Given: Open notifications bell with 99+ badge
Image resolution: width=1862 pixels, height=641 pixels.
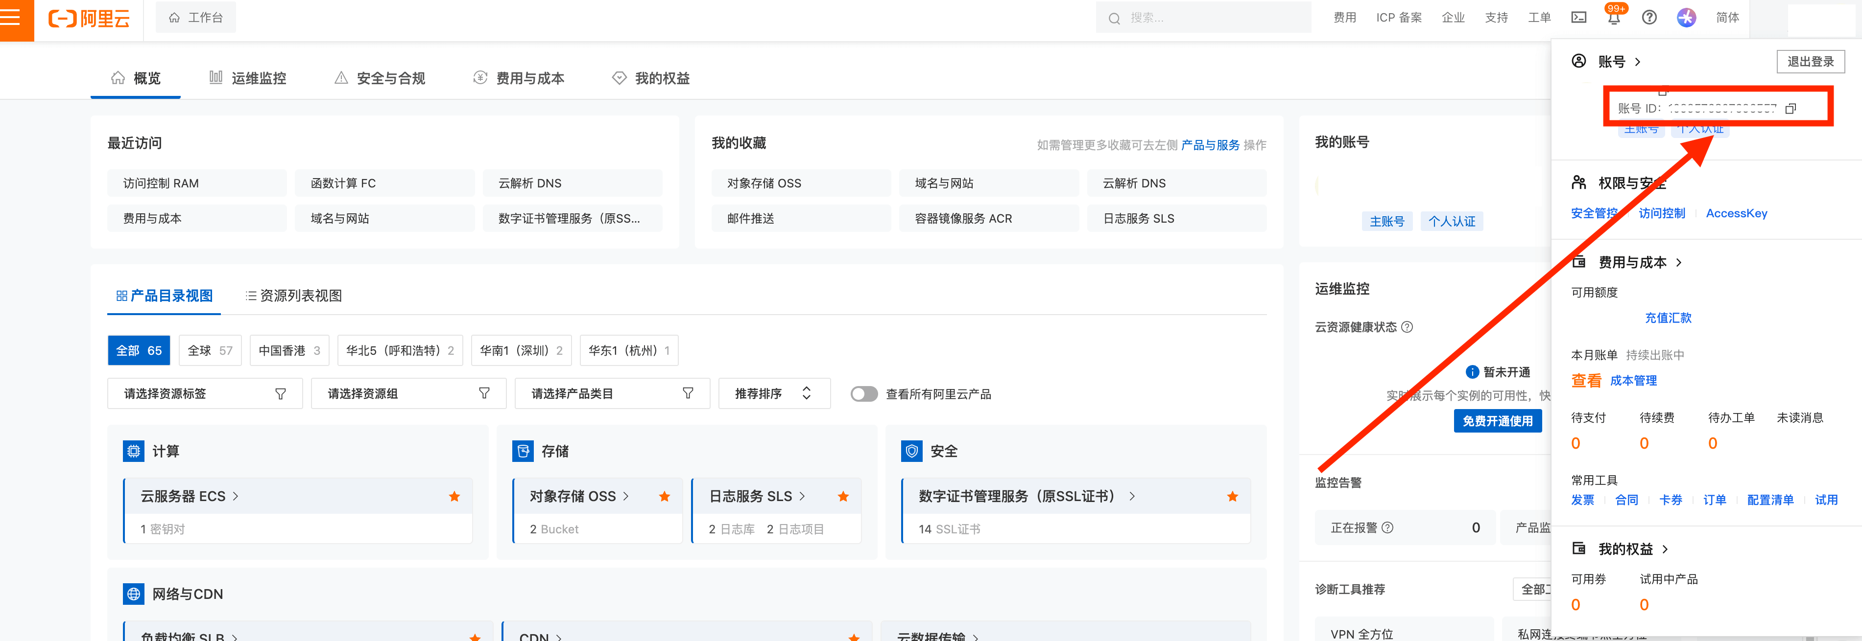Looking at the screenshot, I should 1613,18.
